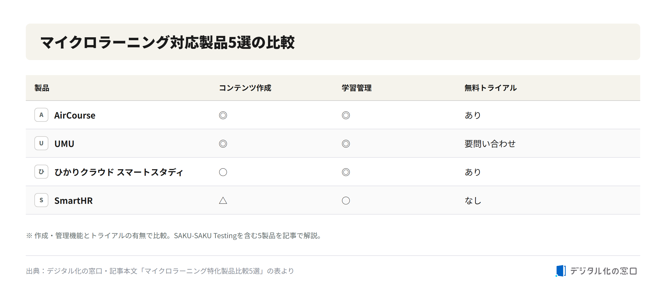The image size is (666, 302).
Task: Select the 無料トライアル column header
Action: point(491,88)
